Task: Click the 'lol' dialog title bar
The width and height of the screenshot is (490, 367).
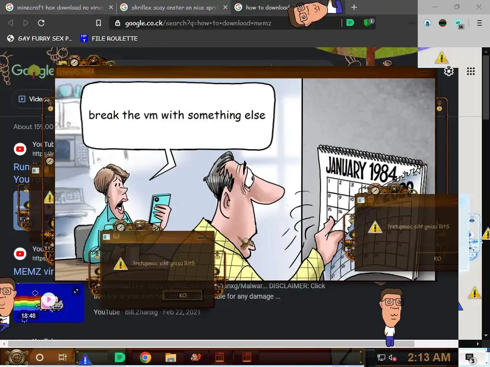Action: [157, 237]
